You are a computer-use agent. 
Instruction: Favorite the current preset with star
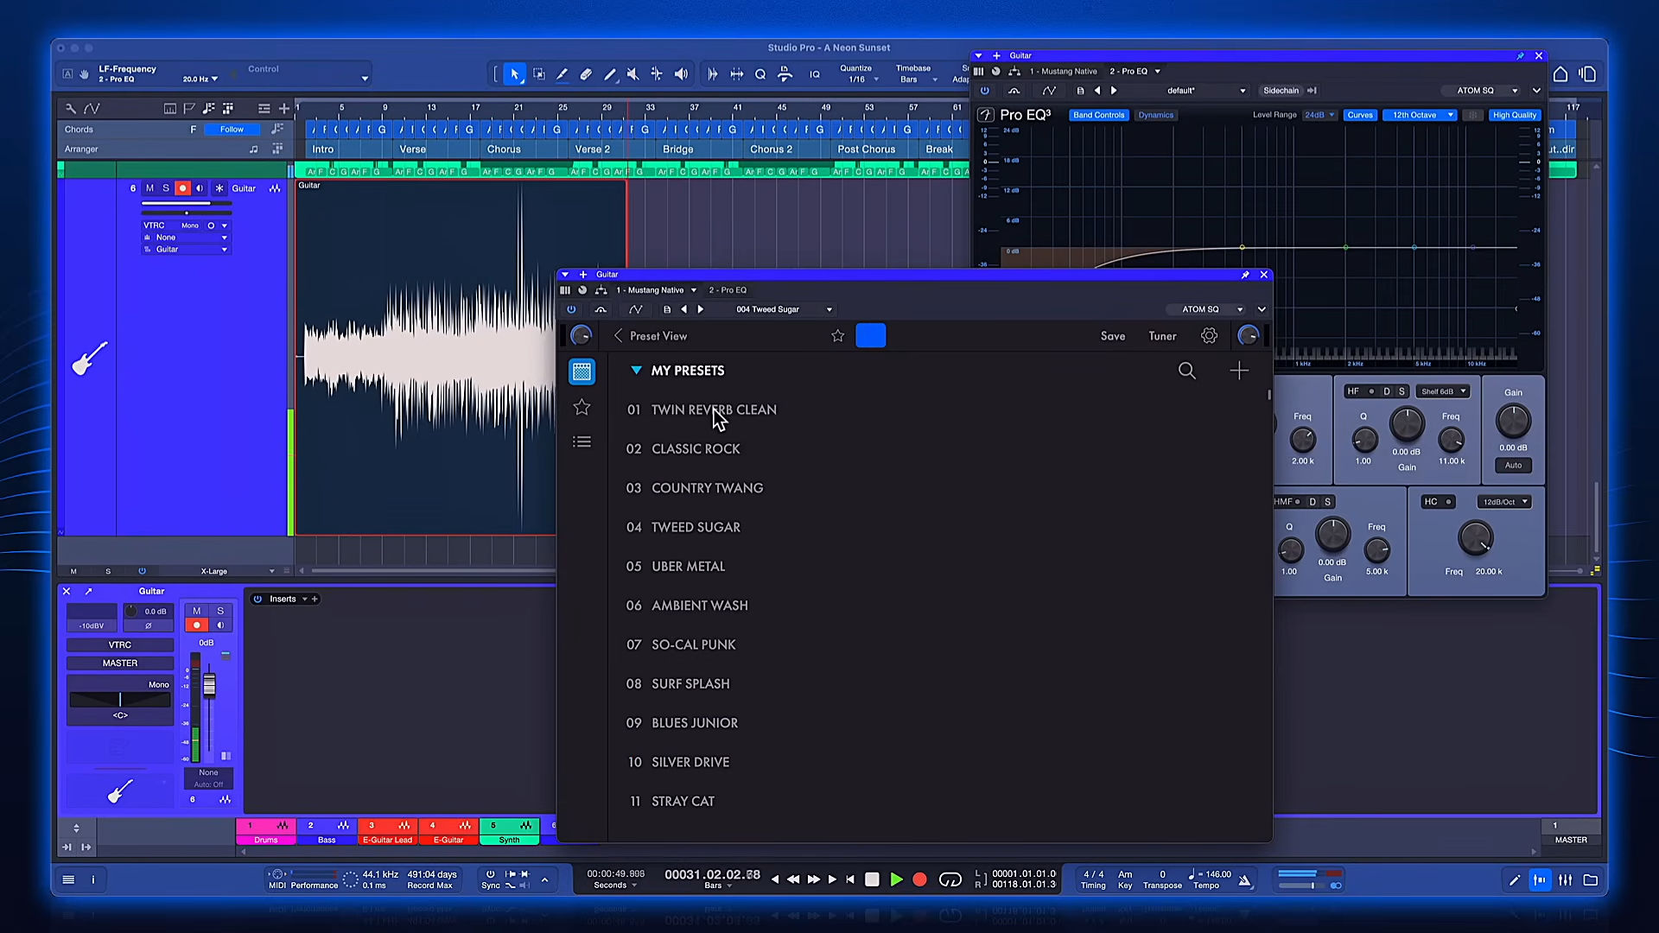point(837,336)
